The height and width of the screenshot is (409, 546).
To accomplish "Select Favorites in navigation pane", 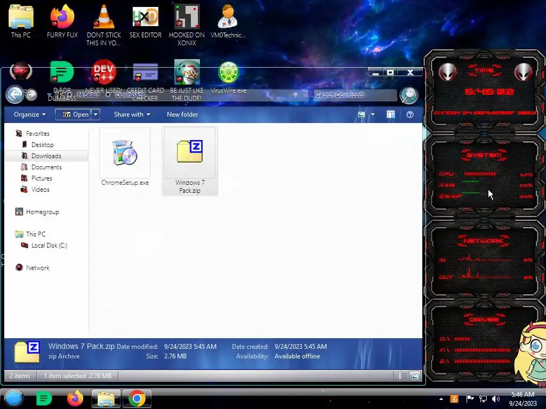I will point(38,134).
